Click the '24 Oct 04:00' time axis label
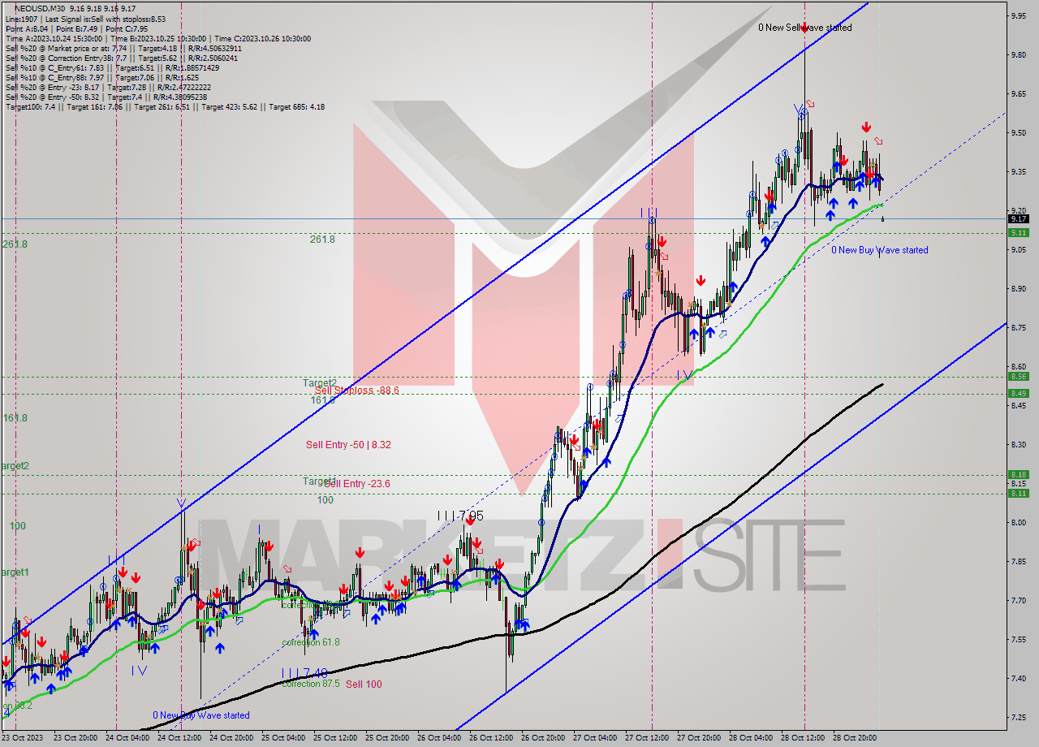The height and width of the screenshot is (747, 1039). [x=127, y=738]
